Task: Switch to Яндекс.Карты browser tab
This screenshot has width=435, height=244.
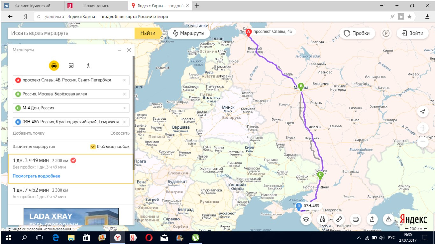Action: (x=160, y=6)
